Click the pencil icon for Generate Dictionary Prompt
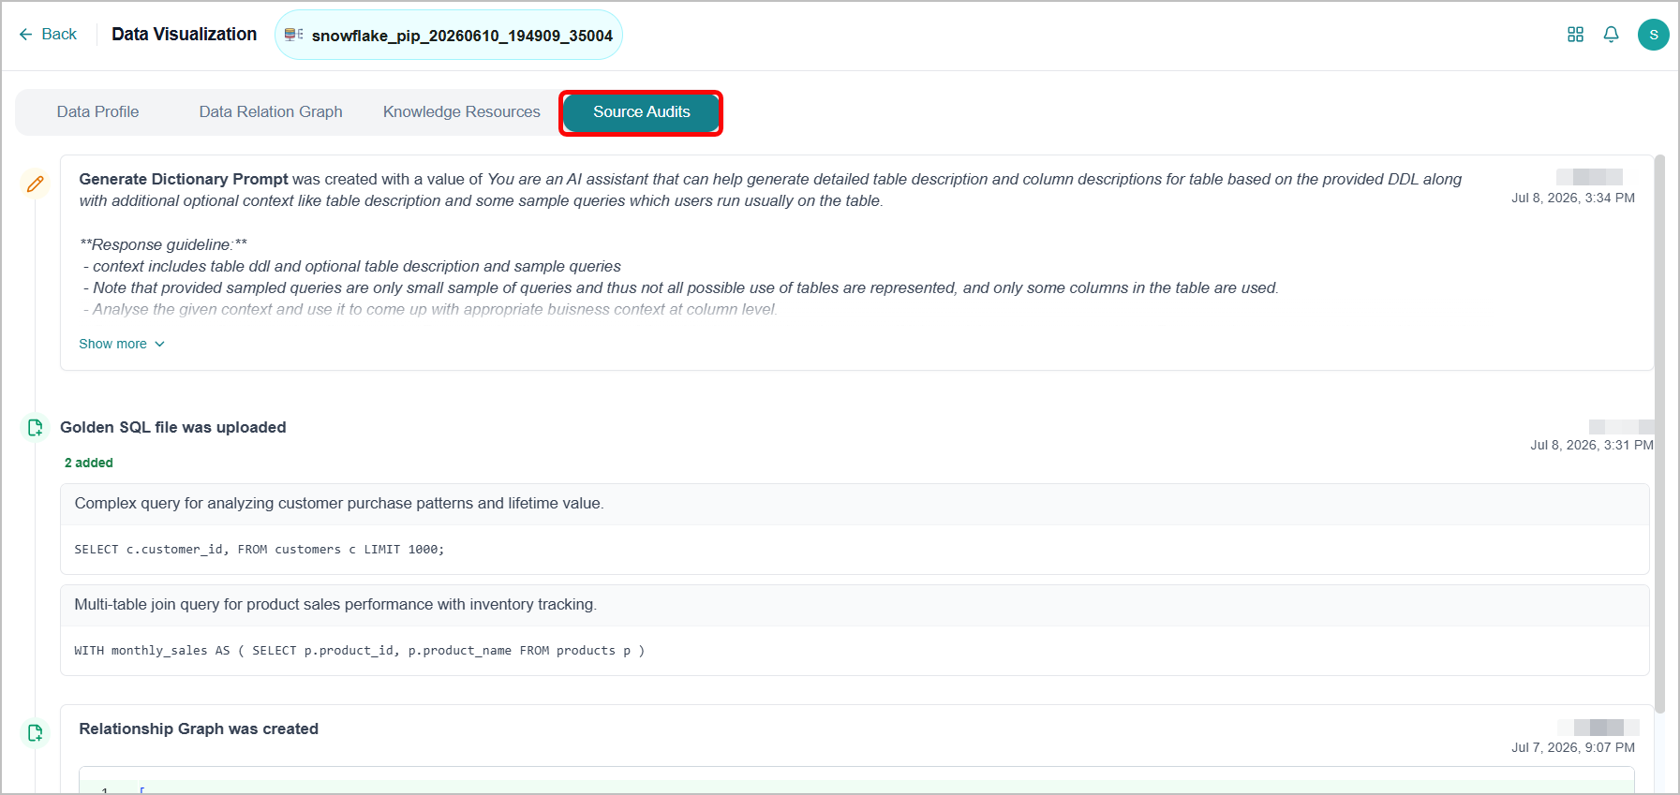The image size is (1680, 795). pyautogui.click(x=36, y=184)
